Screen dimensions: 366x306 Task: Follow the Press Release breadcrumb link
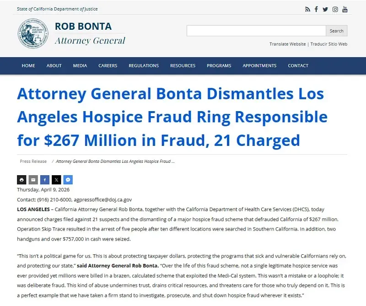coord(33,161)
